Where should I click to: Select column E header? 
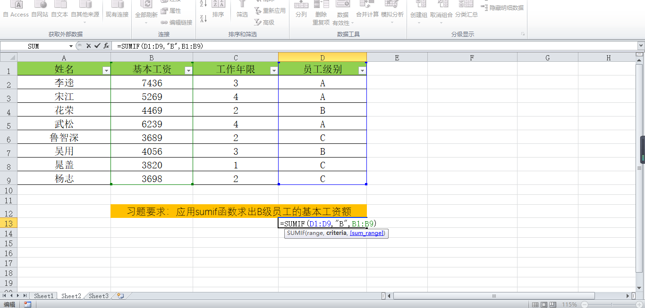point(397,58)
